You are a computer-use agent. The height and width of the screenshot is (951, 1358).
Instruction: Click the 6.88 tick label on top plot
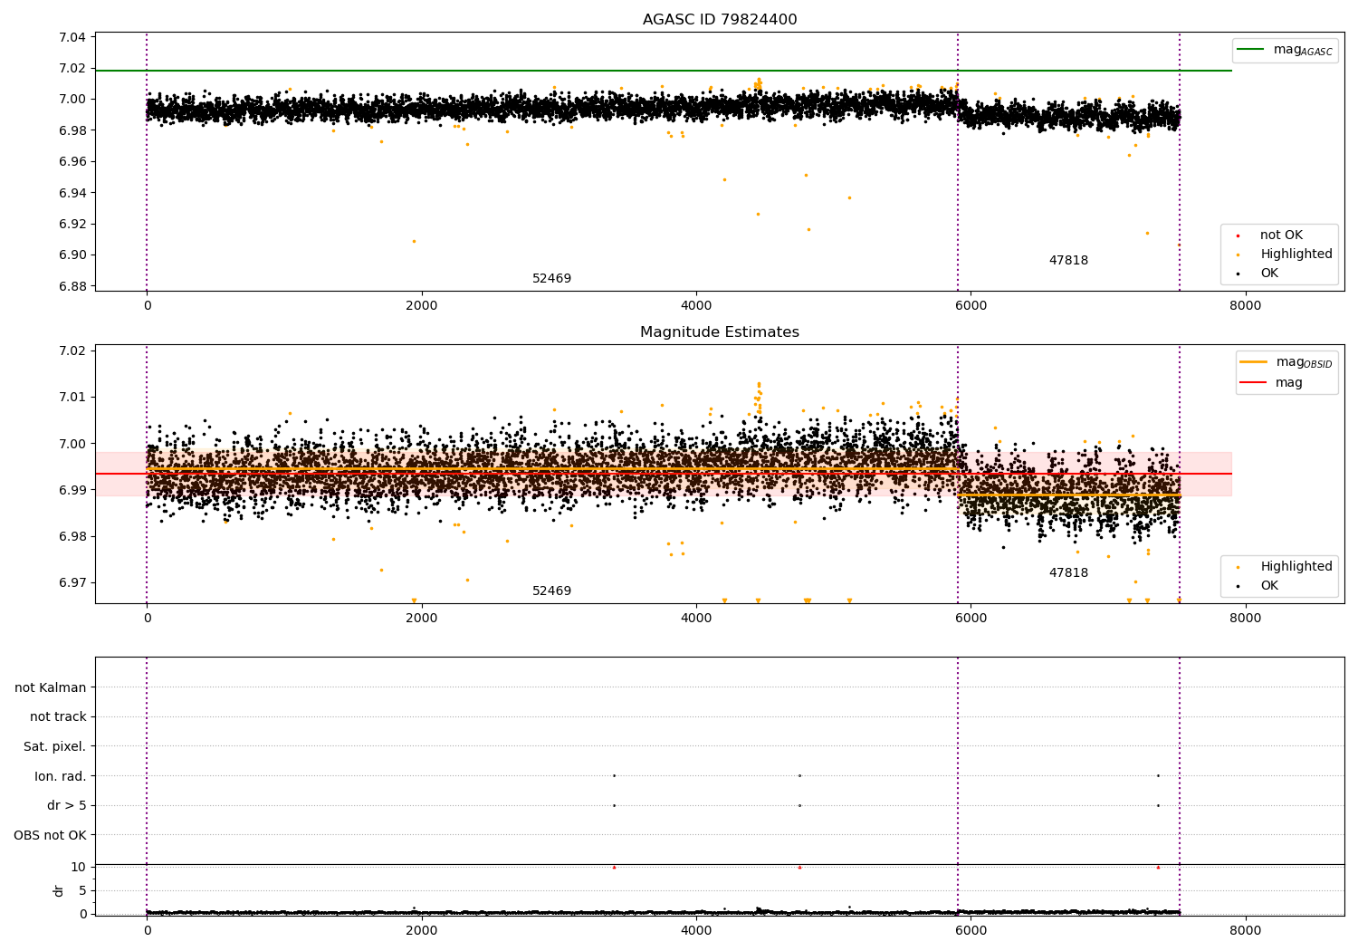pos(72,286)
